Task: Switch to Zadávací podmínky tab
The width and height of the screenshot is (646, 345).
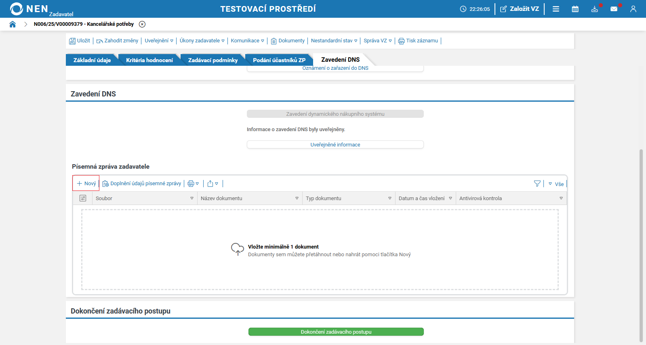Action: click(213, 60)
